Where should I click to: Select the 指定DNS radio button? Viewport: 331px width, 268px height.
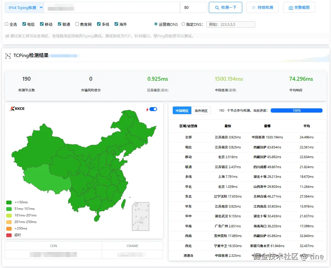click(183, 24)
